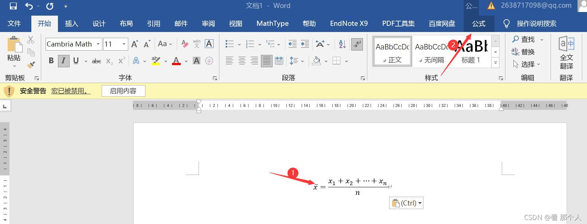The width and height of the screenshot is (587, 224).
Task: Click the red font color swatch
Action: (x=176, y=61)
